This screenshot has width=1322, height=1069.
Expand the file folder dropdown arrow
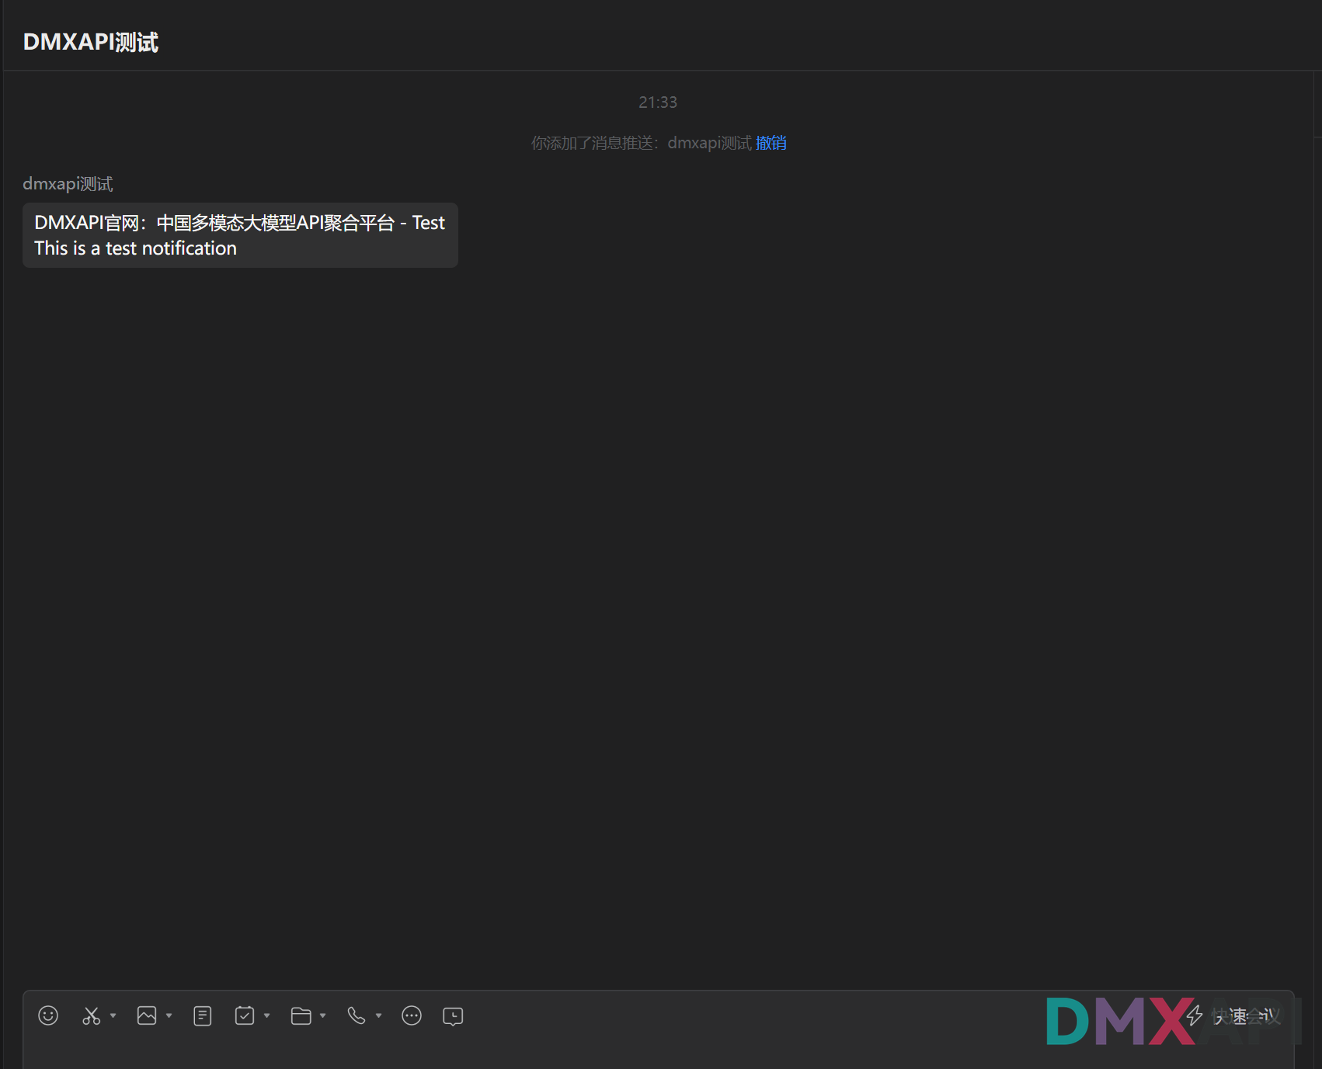[322, 1015]
